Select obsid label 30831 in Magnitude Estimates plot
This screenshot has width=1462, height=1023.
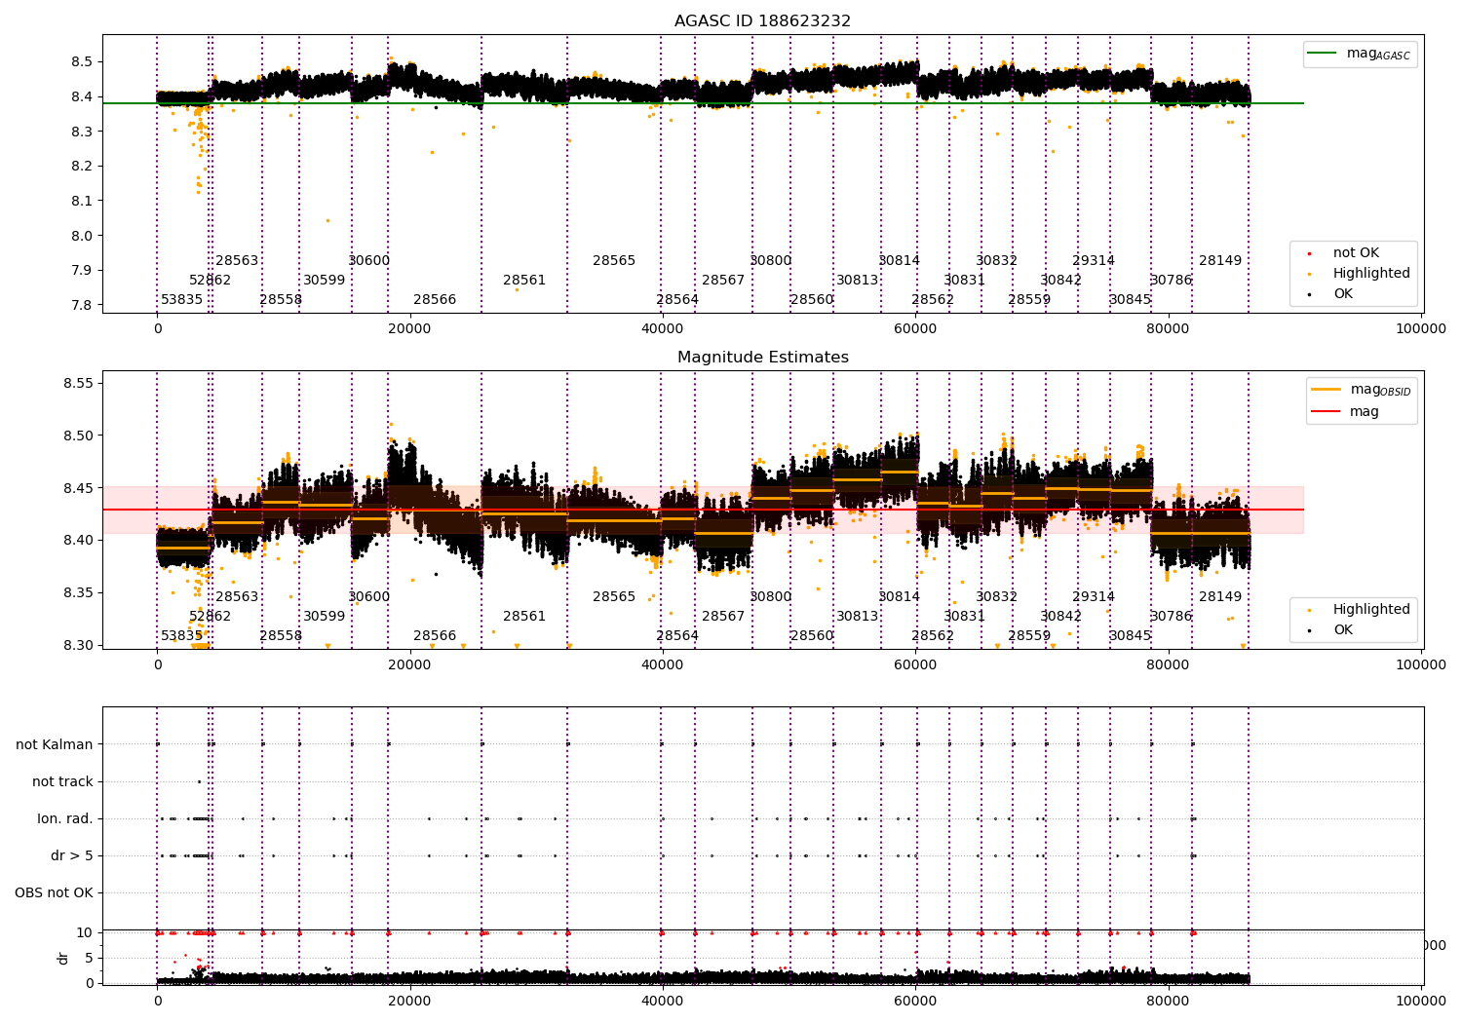(965, 617)
